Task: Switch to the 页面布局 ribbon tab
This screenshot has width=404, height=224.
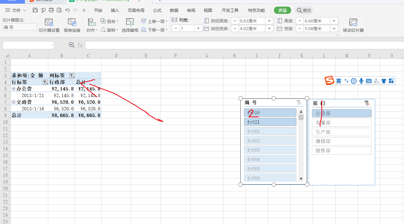Action: pyautogui.click(x=136, y=11)
